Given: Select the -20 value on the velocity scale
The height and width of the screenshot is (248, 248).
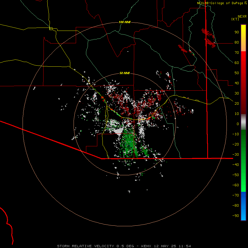Looking at the screenshot, I should pos(236,144).
